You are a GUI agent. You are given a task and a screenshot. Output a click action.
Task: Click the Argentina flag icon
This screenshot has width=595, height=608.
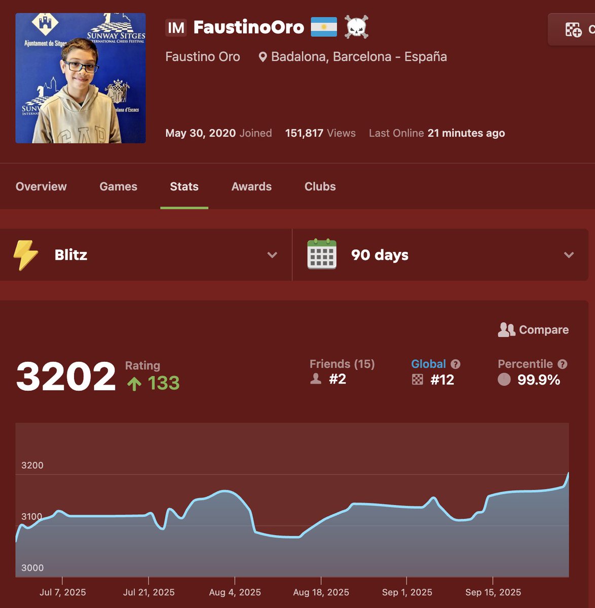click(324, 27)
